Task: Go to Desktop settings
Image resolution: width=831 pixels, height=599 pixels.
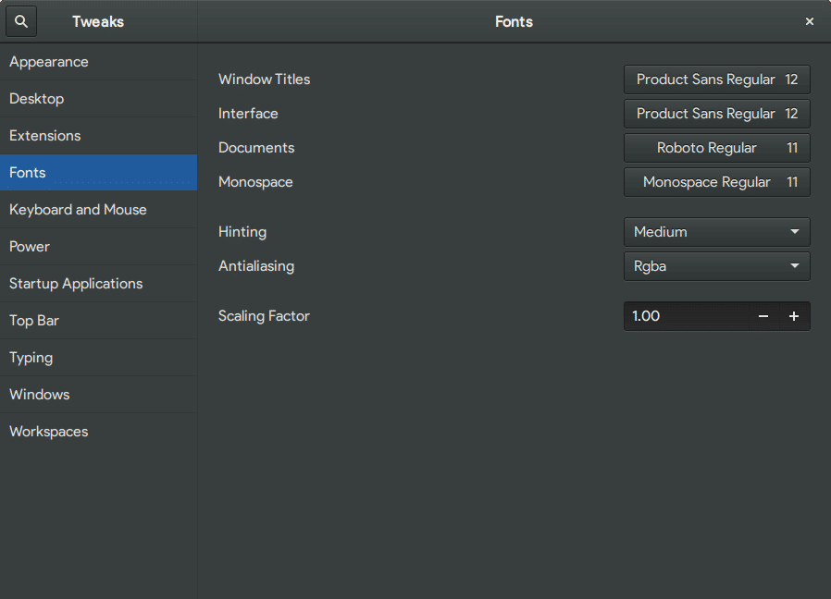Action: (x=37, y=99)
